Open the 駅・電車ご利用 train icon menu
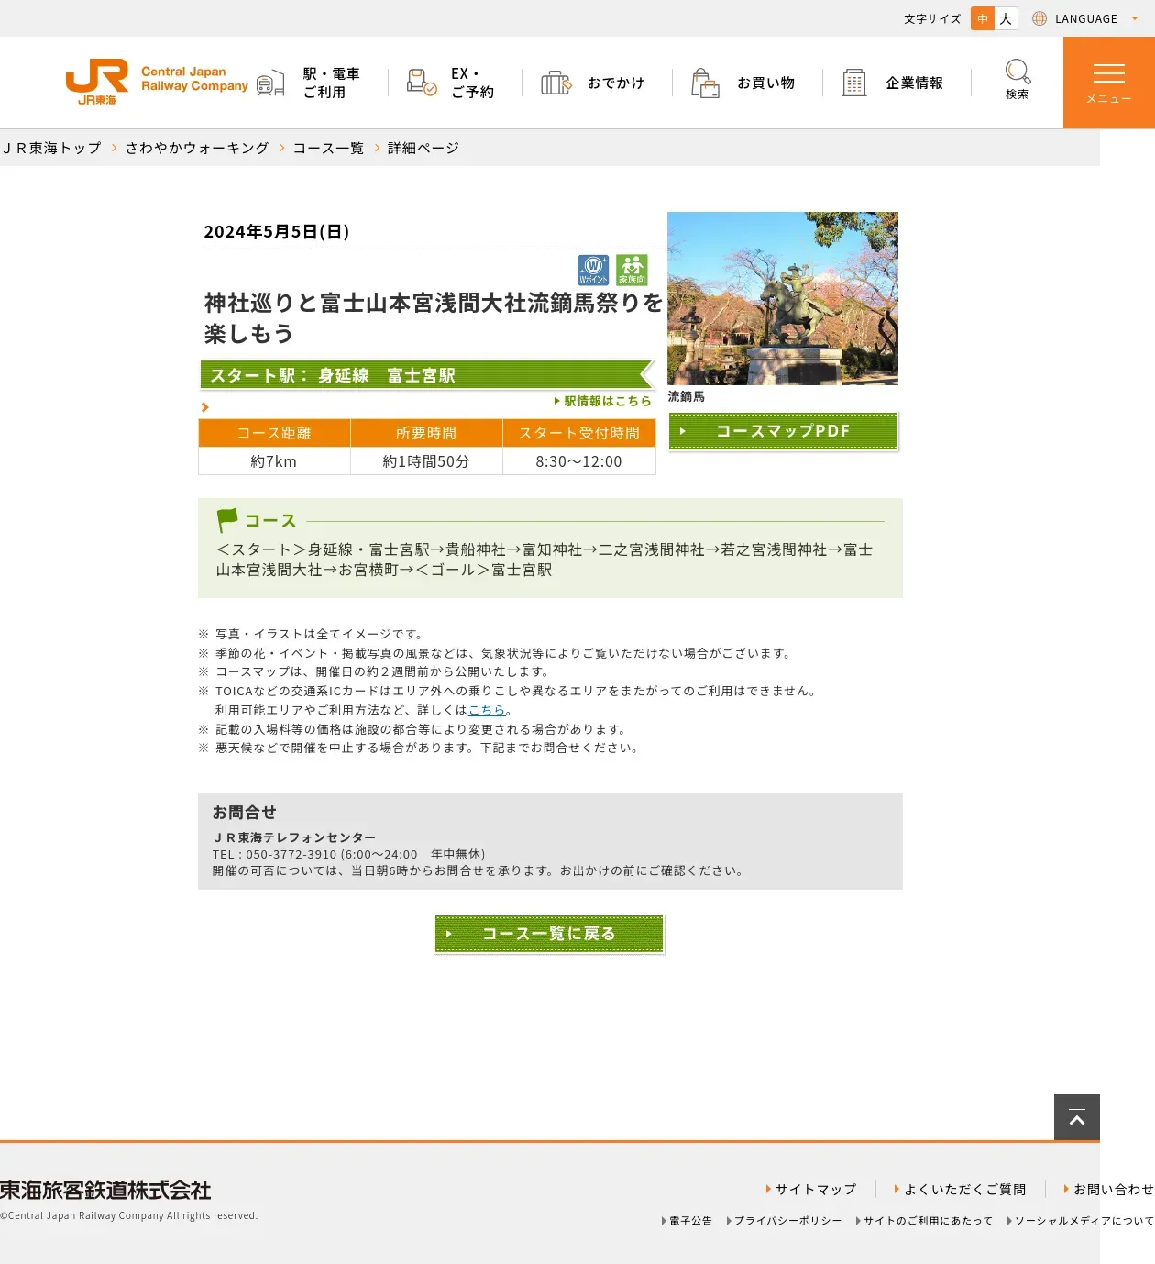Image resolution: width=1155 pixels, height=1264 pixels. coord(309,83)
